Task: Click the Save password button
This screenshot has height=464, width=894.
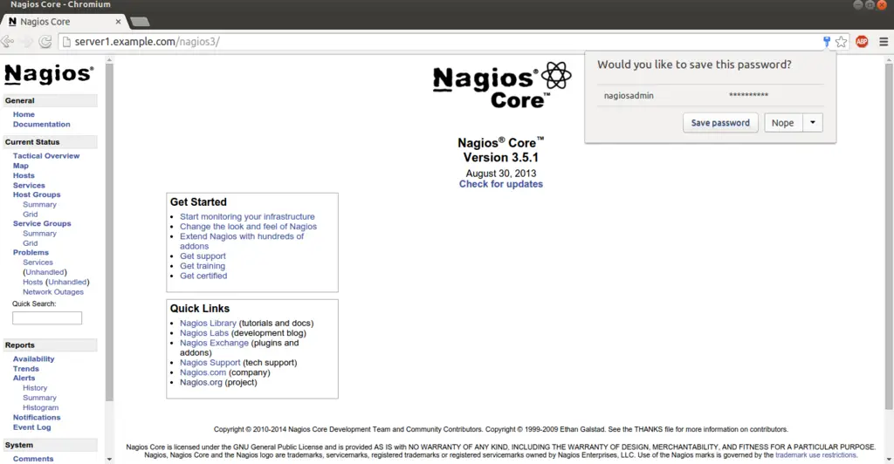Action: pos(720,122)
